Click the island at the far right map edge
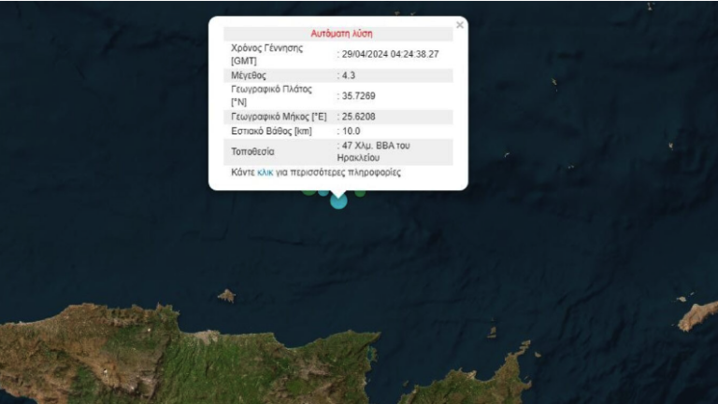The width and height of the screenshot is (718, 404). click(698, 315)
